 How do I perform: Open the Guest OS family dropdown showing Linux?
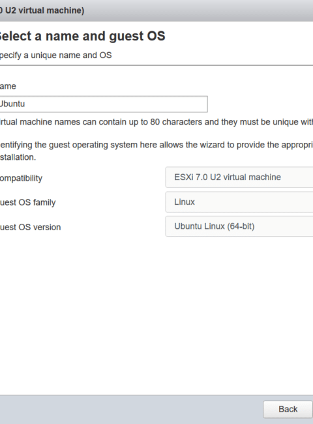coord(239,202)
